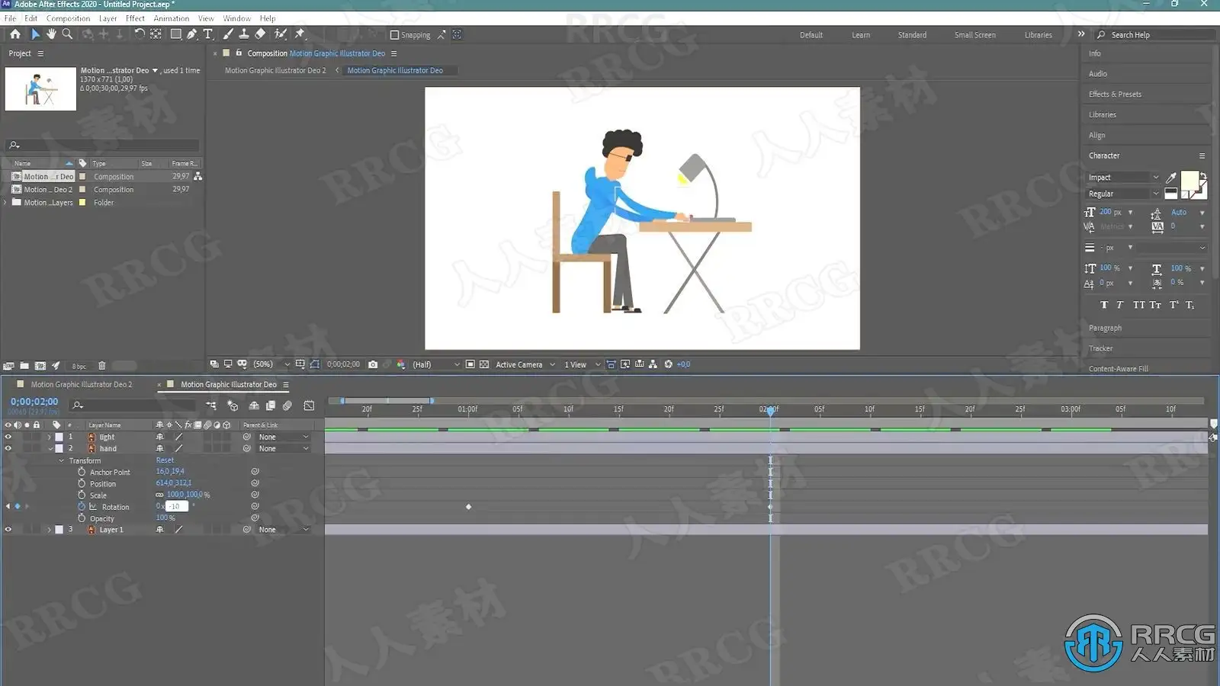1220x686 pixels.
Task: Click the character fill color swatch
Action: 1189,181
